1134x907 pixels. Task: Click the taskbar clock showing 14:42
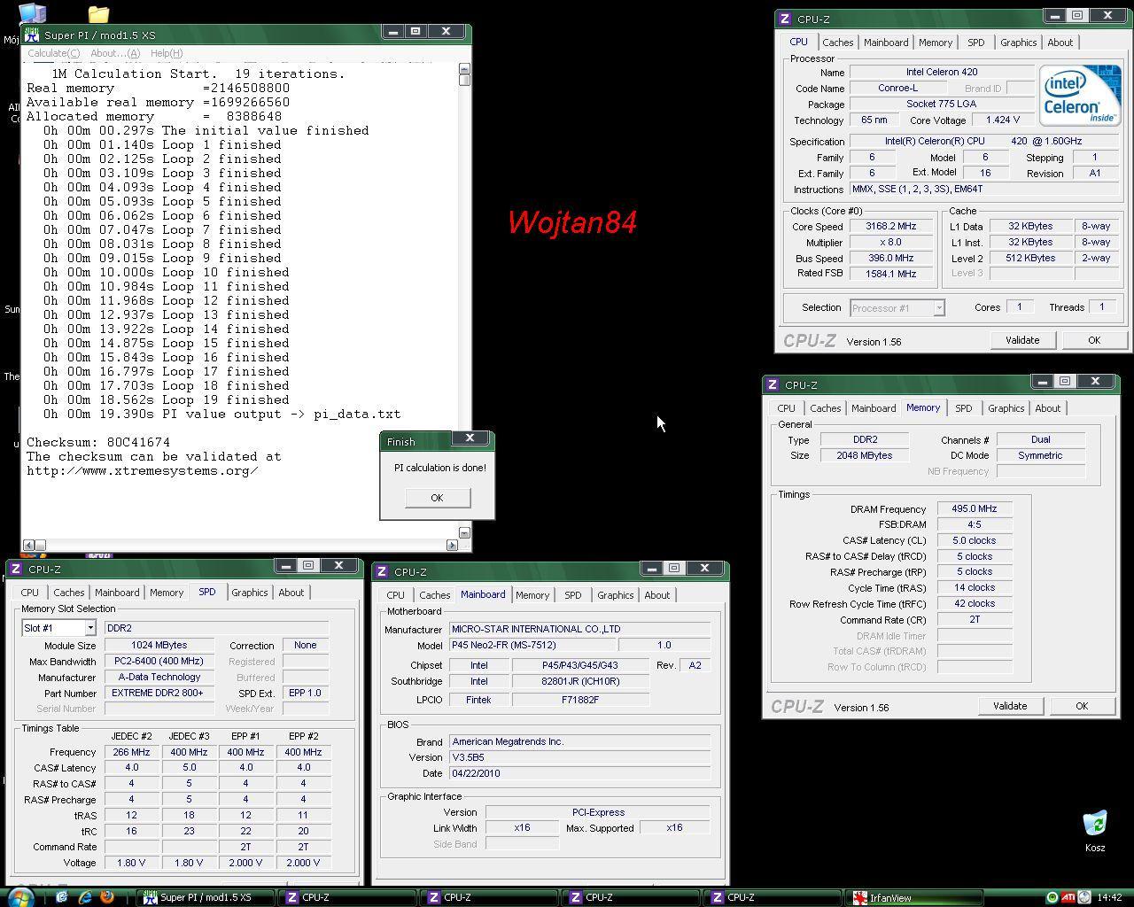tap(1109, 897)
